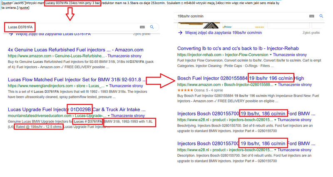The width and height of the screenshot is (333, 177).
Task: Click the star rating of Bosch 0280155884 result
Action: coord(185,90)
